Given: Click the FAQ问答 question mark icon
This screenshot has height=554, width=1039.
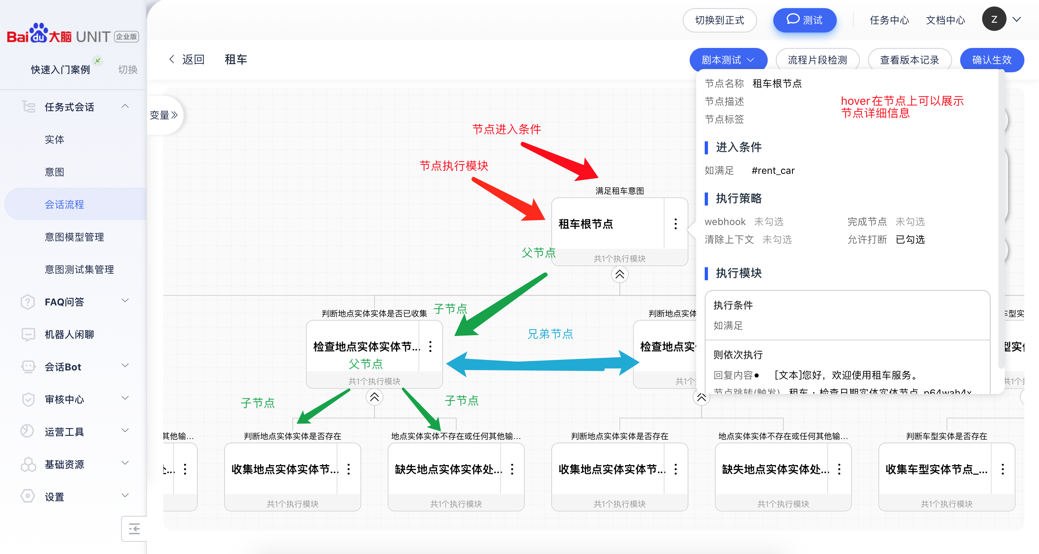Looking at the screenshot, I should click(28, 302).
